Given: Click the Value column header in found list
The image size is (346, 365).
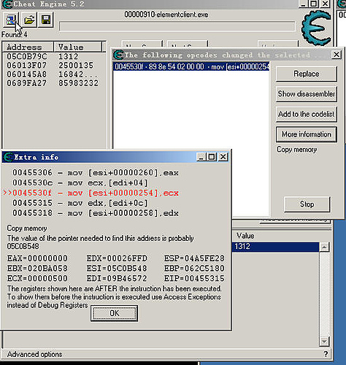Looking at the screenshot, I should click(77, 47).
